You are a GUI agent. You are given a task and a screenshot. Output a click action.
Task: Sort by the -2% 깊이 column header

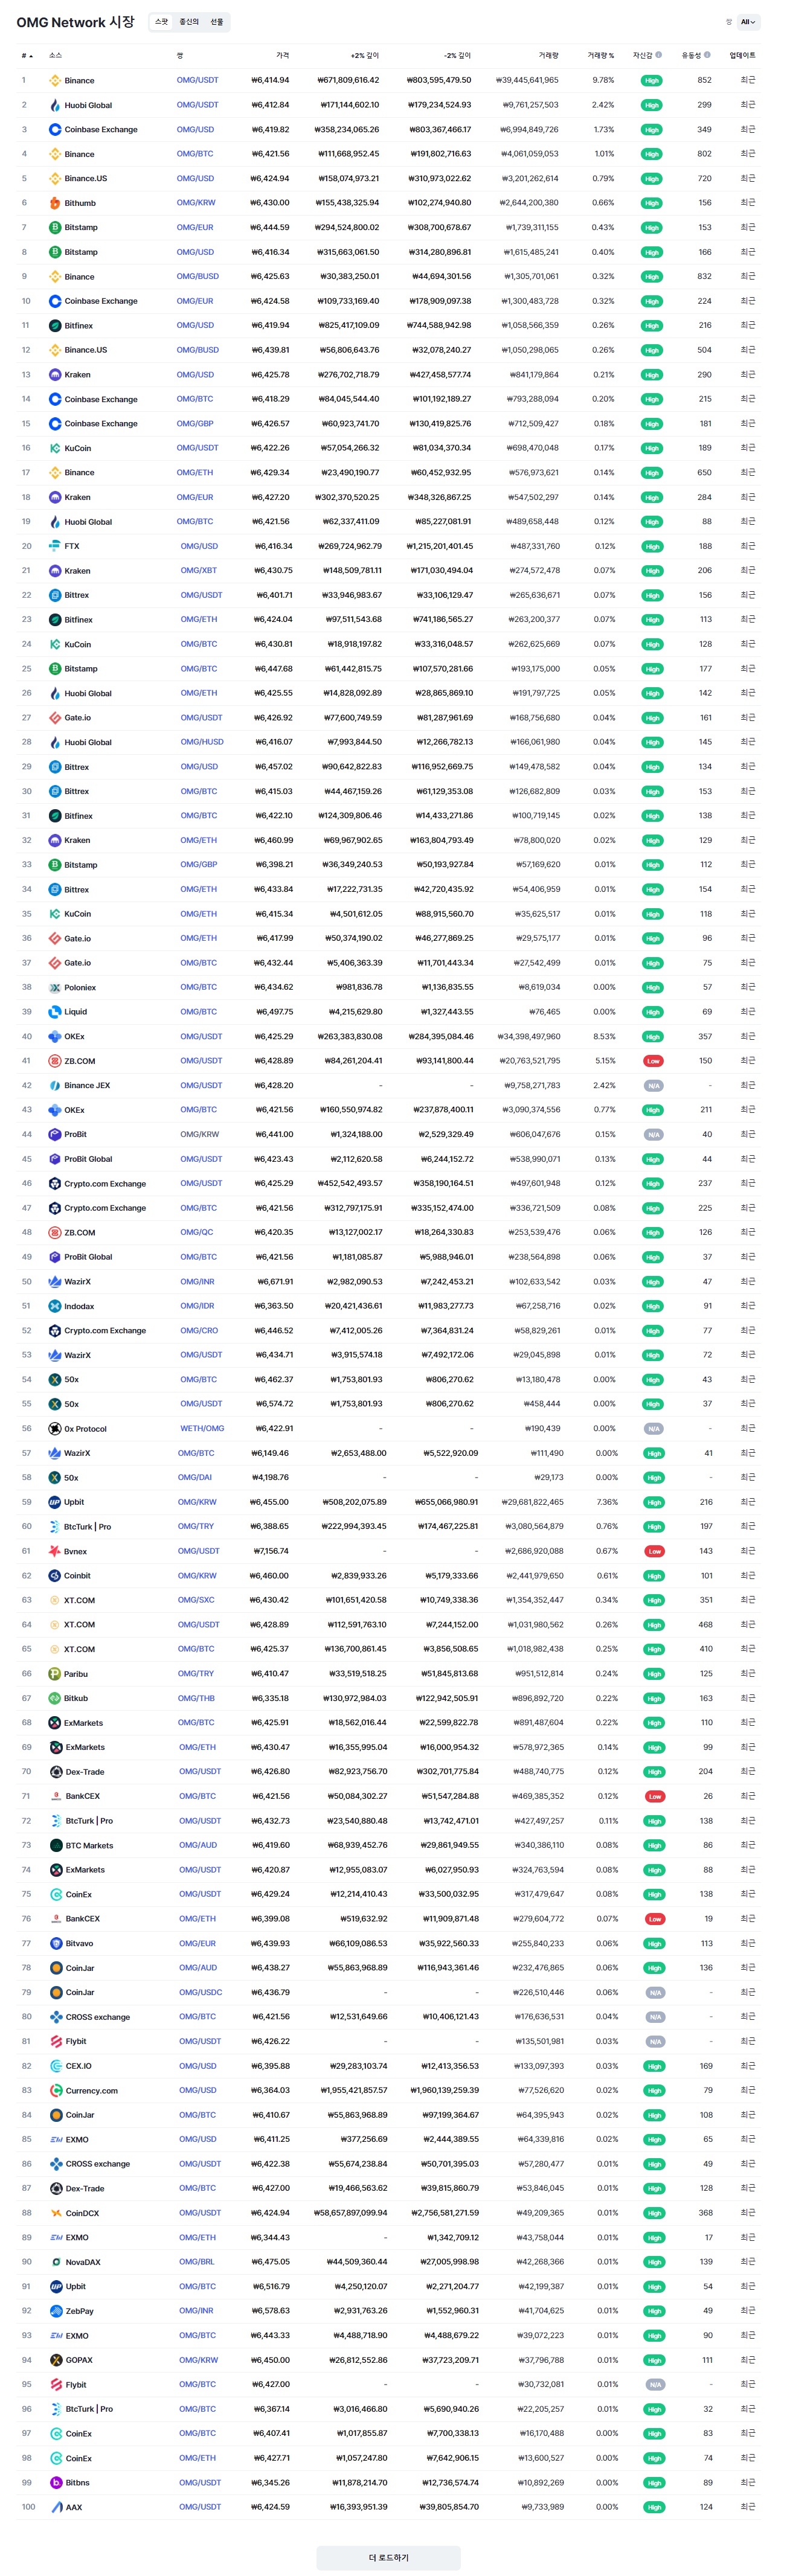(x=457, y=55)
